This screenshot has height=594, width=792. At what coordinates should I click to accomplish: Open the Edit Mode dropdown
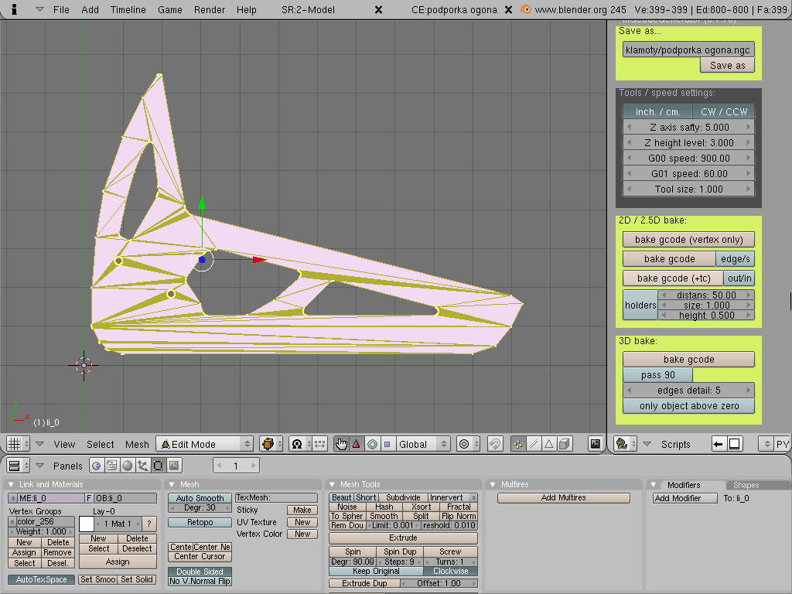[x=204, y=444]
